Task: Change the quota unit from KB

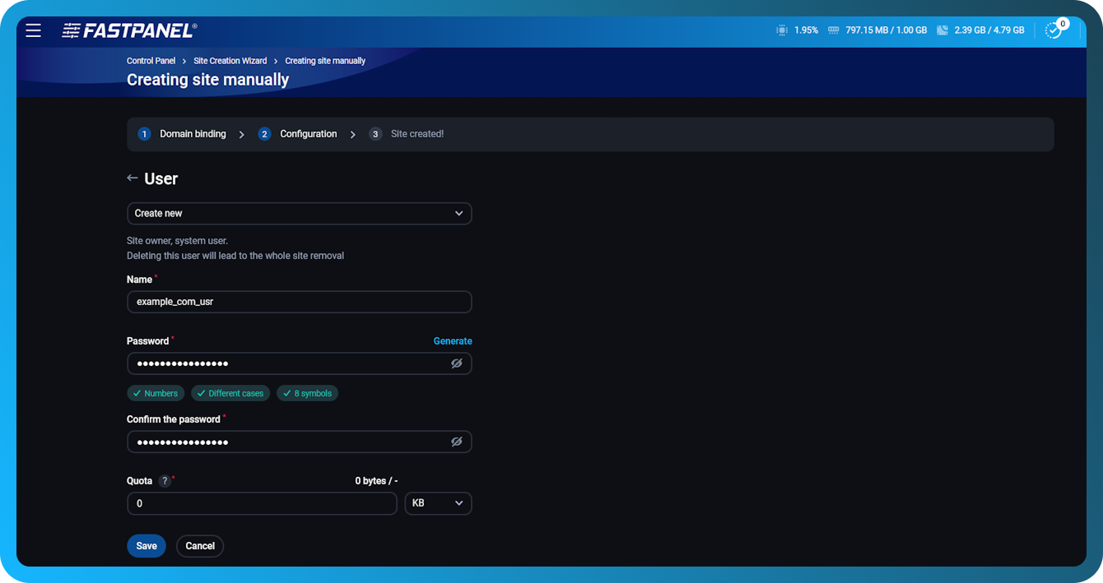Action: click(x=438, y=502)
